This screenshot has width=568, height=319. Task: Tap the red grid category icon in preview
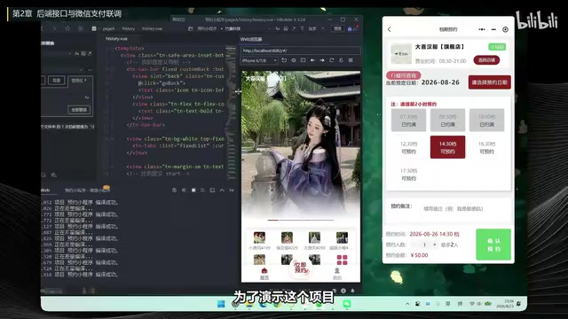pyautogui.click(x=342, y=260)
